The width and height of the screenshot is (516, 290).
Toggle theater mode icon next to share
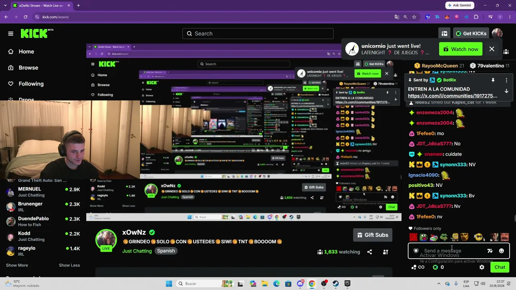click(x=385, y=252)
